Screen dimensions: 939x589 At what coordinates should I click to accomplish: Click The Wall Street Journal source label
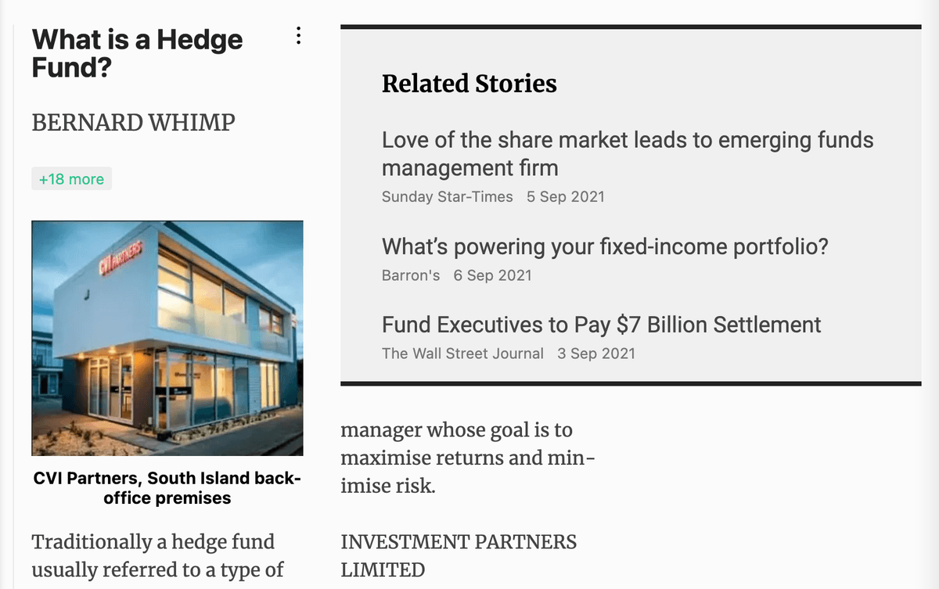pyautogui.click(x=462, y=354)
